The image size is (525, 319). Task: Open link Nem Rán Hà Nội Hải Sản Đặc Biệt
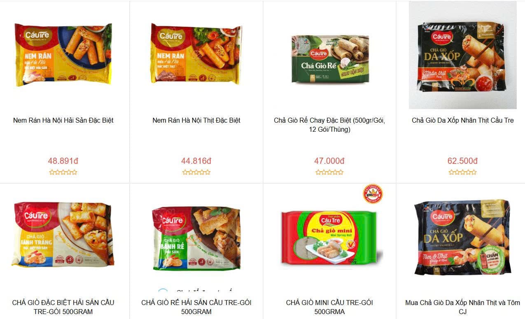[63, 121]
